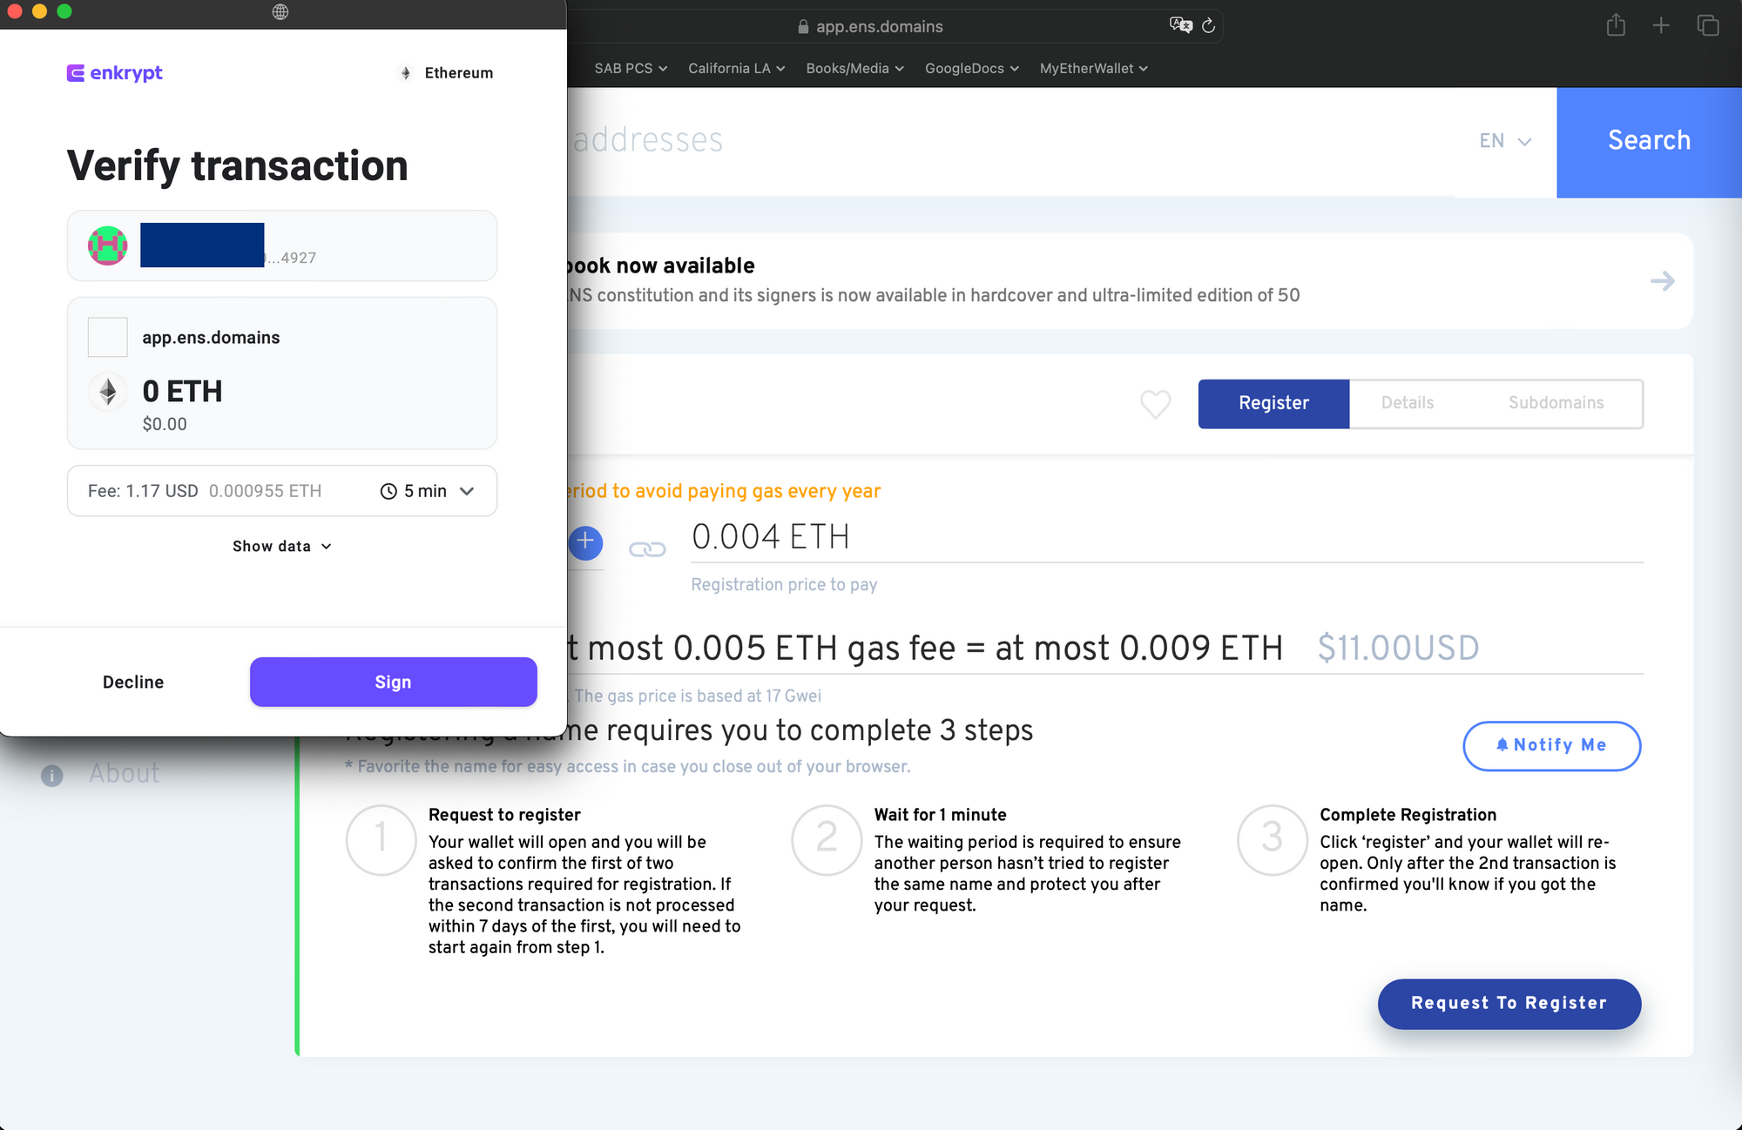Screen dimensions: 1742x1130
Task: Click the heart favorite icon
Action: 1155,404
